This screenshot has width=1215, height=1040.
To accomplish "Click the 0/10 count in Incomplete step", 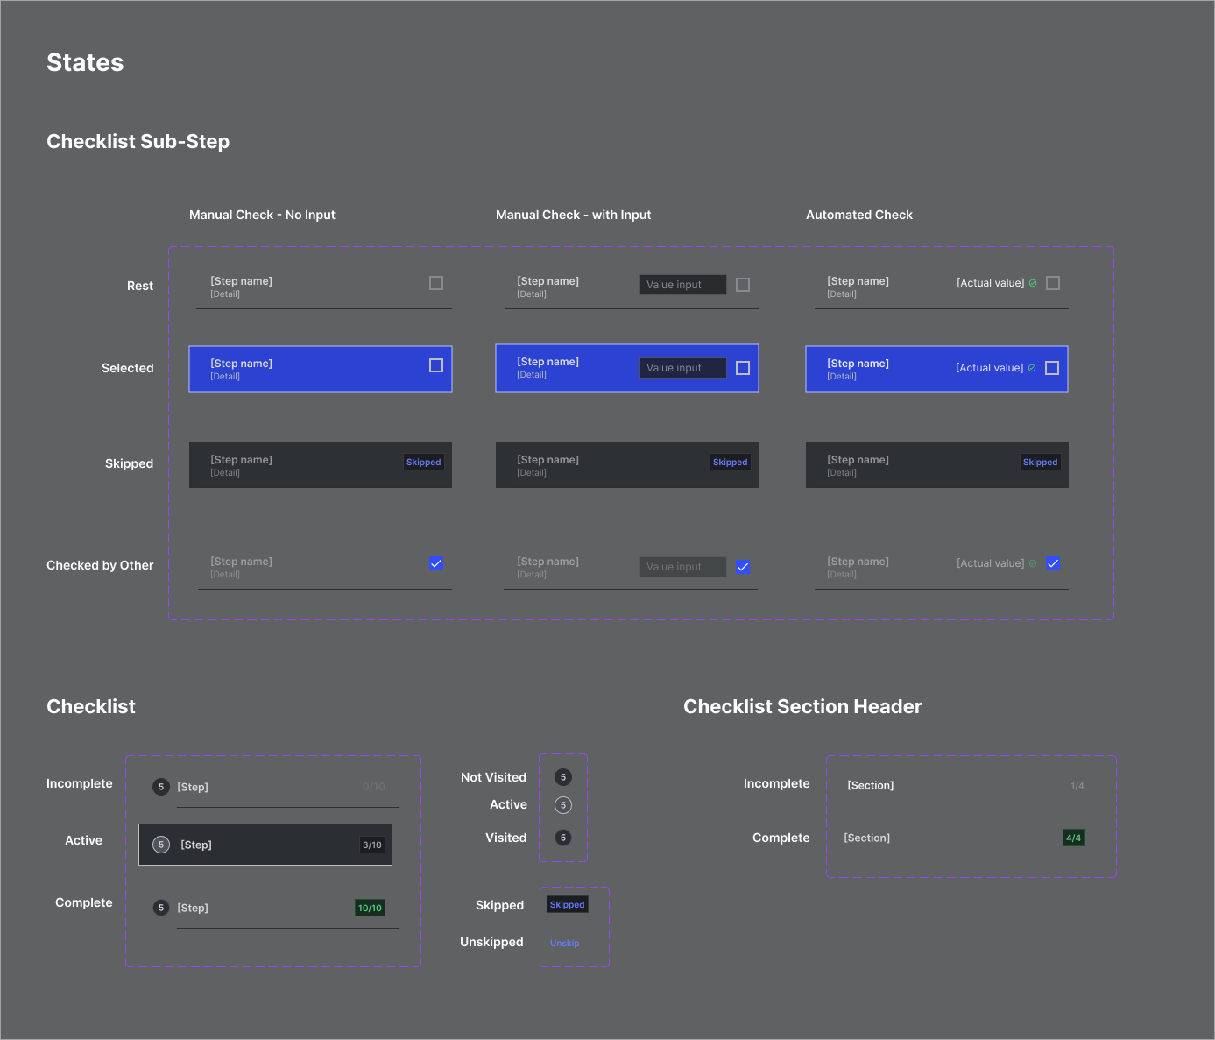I will [374, 787].
